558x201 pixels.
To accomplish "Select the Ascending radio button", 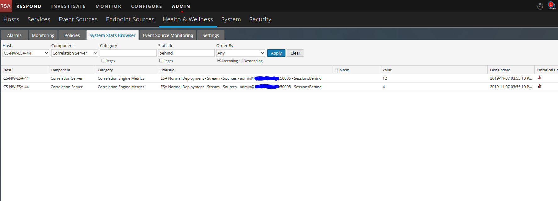I will [219, 61].
